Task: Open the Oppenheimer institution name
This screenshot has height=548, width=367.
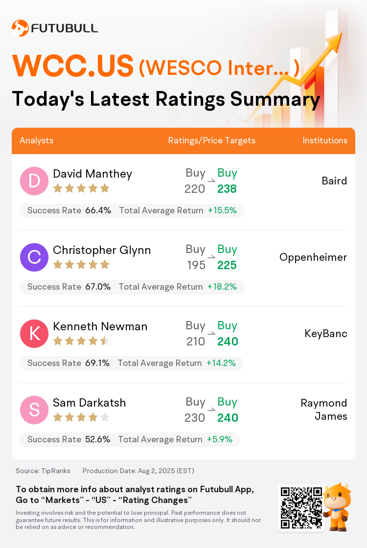Action: 313,257
